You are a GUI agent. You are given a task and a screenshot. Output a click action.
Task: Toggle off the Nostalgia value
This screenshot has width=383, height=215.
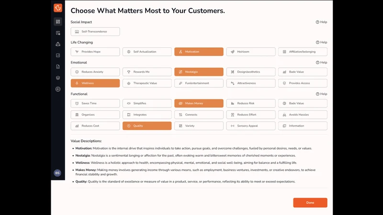pyautogui.click(x=199, y=72)
